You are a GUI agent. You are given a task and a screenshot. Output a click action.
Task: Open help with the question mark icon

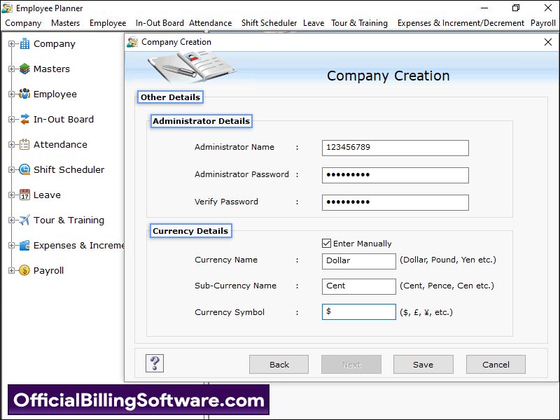(155, 363)
